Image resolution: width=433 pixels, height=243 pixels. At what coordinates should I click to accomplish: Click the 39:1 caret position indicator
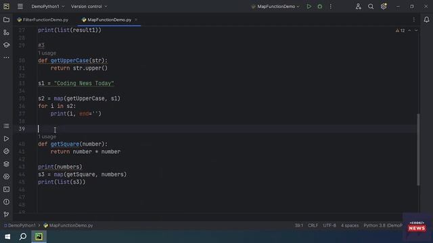coord(299,225)
